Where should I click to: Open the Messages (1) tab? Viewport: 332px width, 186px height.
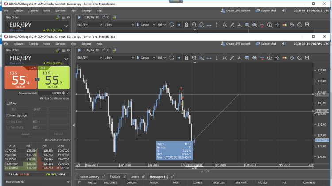159,177
